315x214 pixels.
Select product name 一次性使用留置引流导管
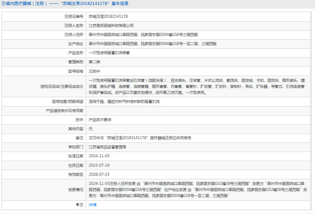pos(109,53)
